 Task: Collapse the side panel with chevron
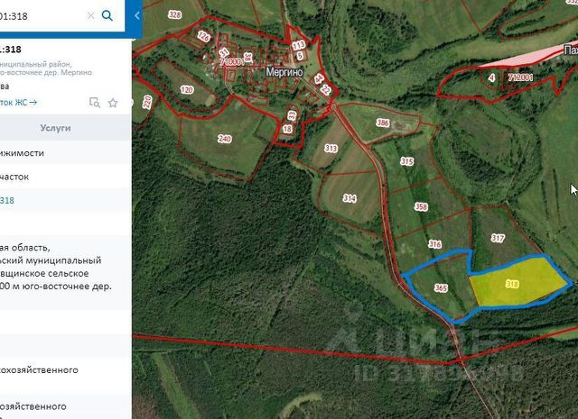[137, 15]
